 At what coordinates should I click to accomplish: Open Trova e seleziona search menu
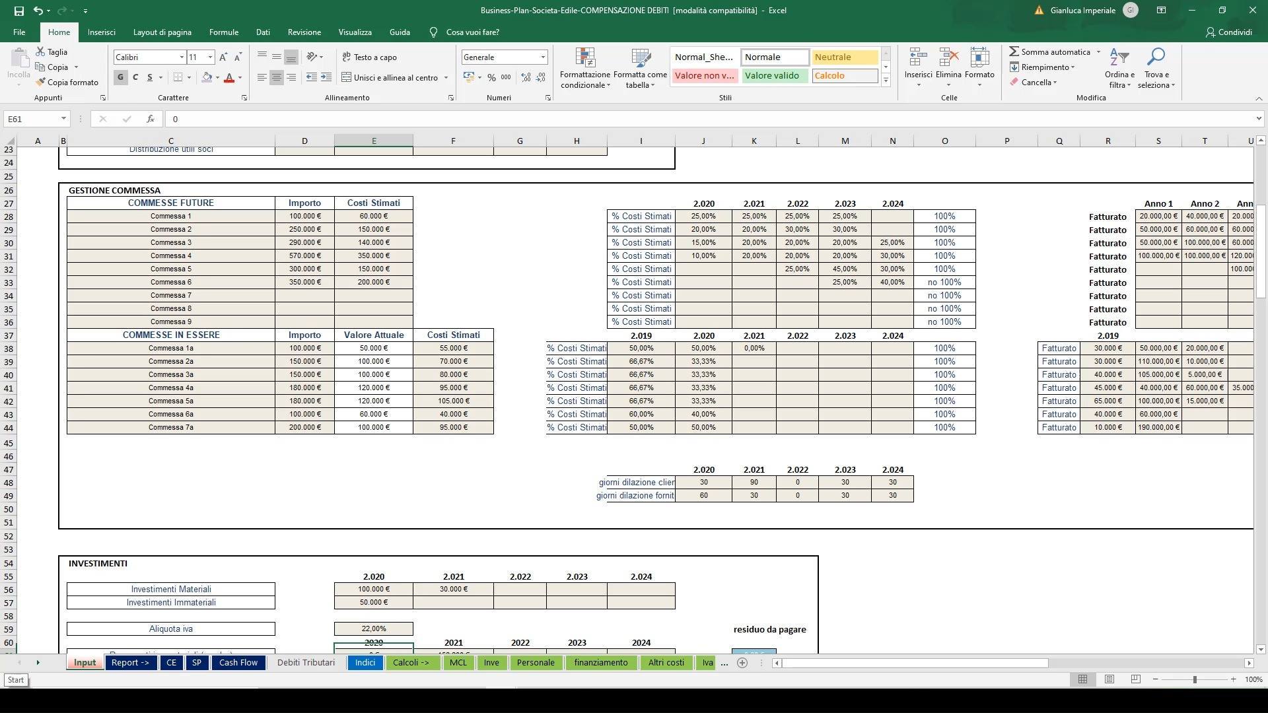click(1156, 69)
